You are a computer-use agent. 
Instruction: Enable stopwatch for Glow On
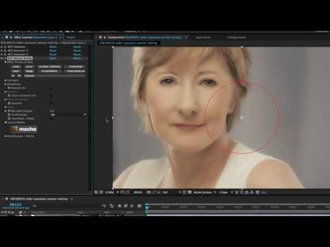[x=9, y=103]
